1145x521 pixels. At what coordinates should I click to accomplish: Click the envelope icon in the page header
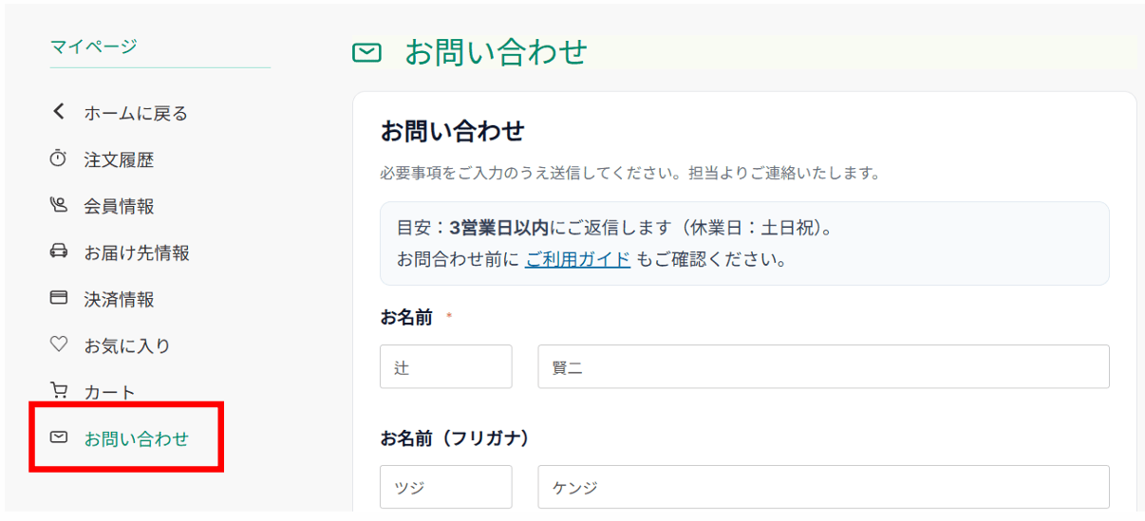366,53
